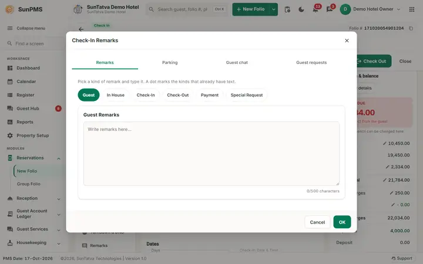Click into the Guest Remarks text area

[x=211, y=154]
